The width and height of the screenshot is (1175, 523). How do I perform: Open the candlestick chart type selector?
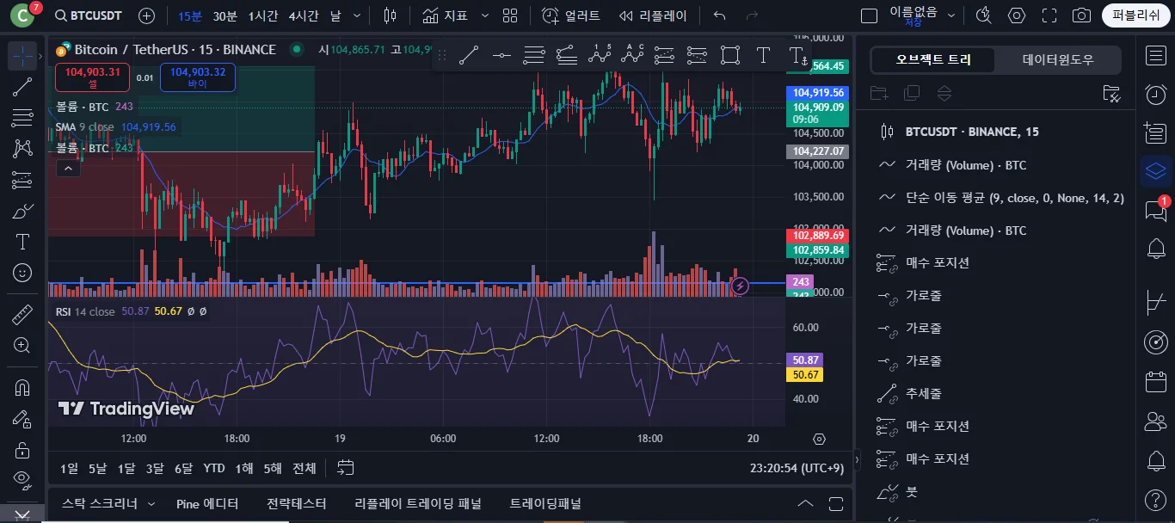coord(390,15)
